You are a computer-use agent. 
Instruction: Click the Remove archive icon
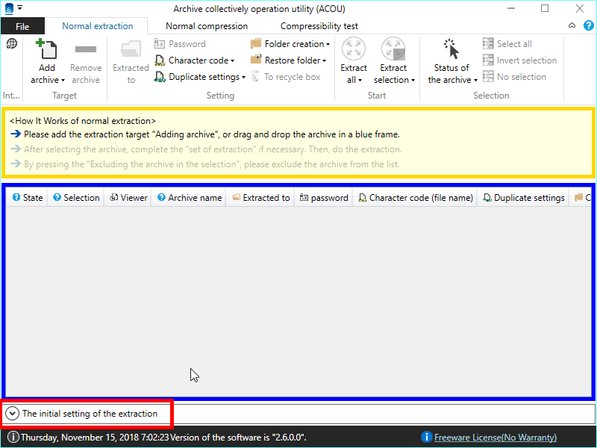coord(86,50)
